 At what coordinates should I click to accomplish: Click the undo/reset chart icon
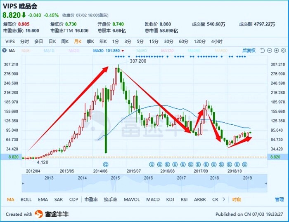262,50
